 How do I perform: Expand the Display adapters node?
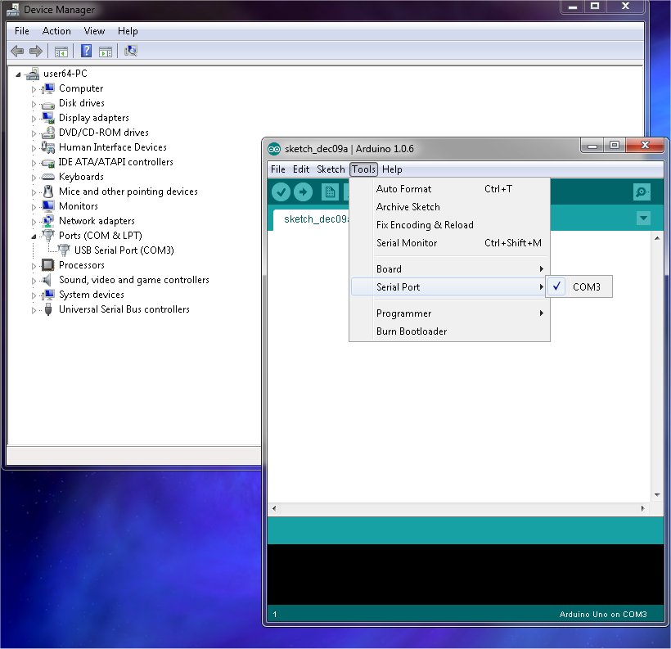(x=34, y=119)
